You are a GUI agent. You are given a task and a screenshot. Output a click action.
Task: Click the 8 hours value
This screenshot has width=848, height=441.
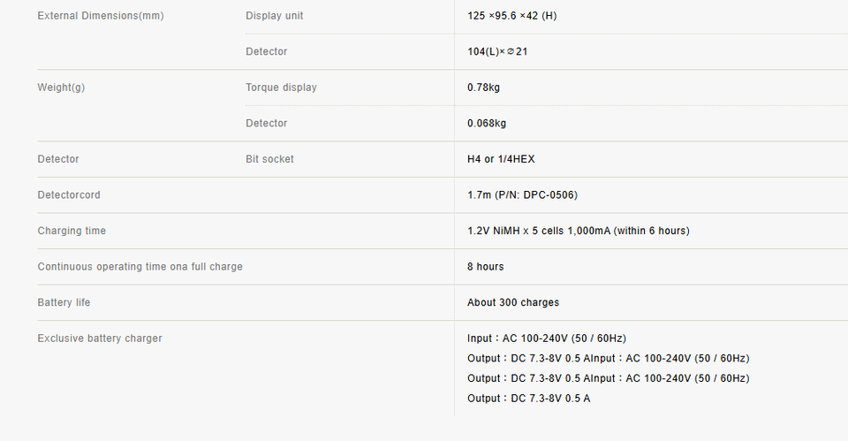[x=485, y=266]
